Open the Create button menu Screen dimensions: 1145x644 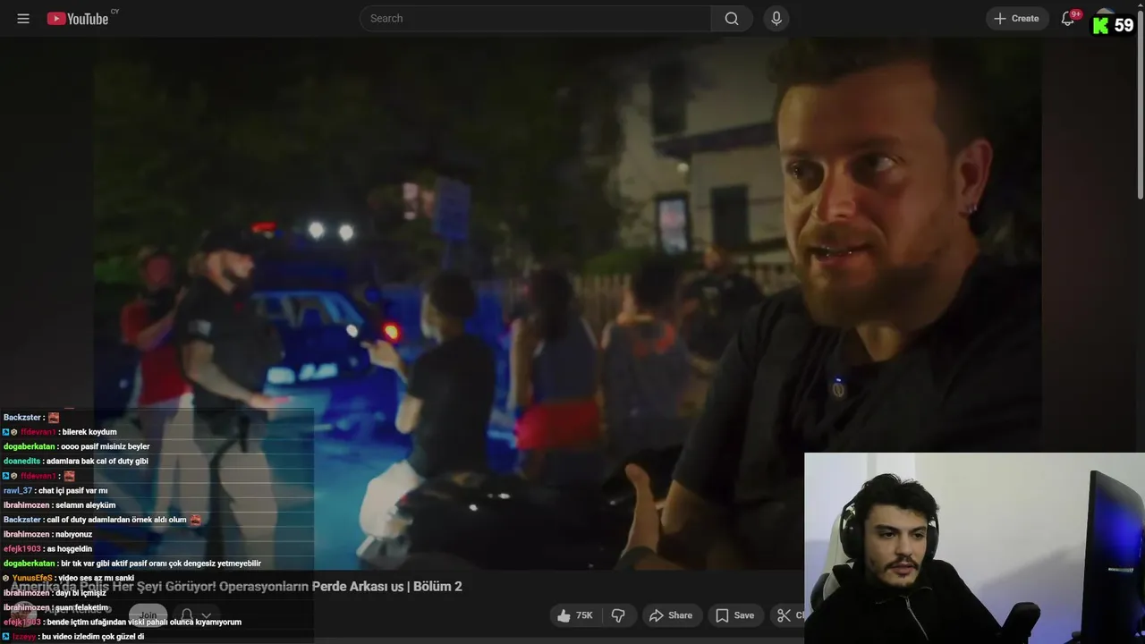point(1017,19)
